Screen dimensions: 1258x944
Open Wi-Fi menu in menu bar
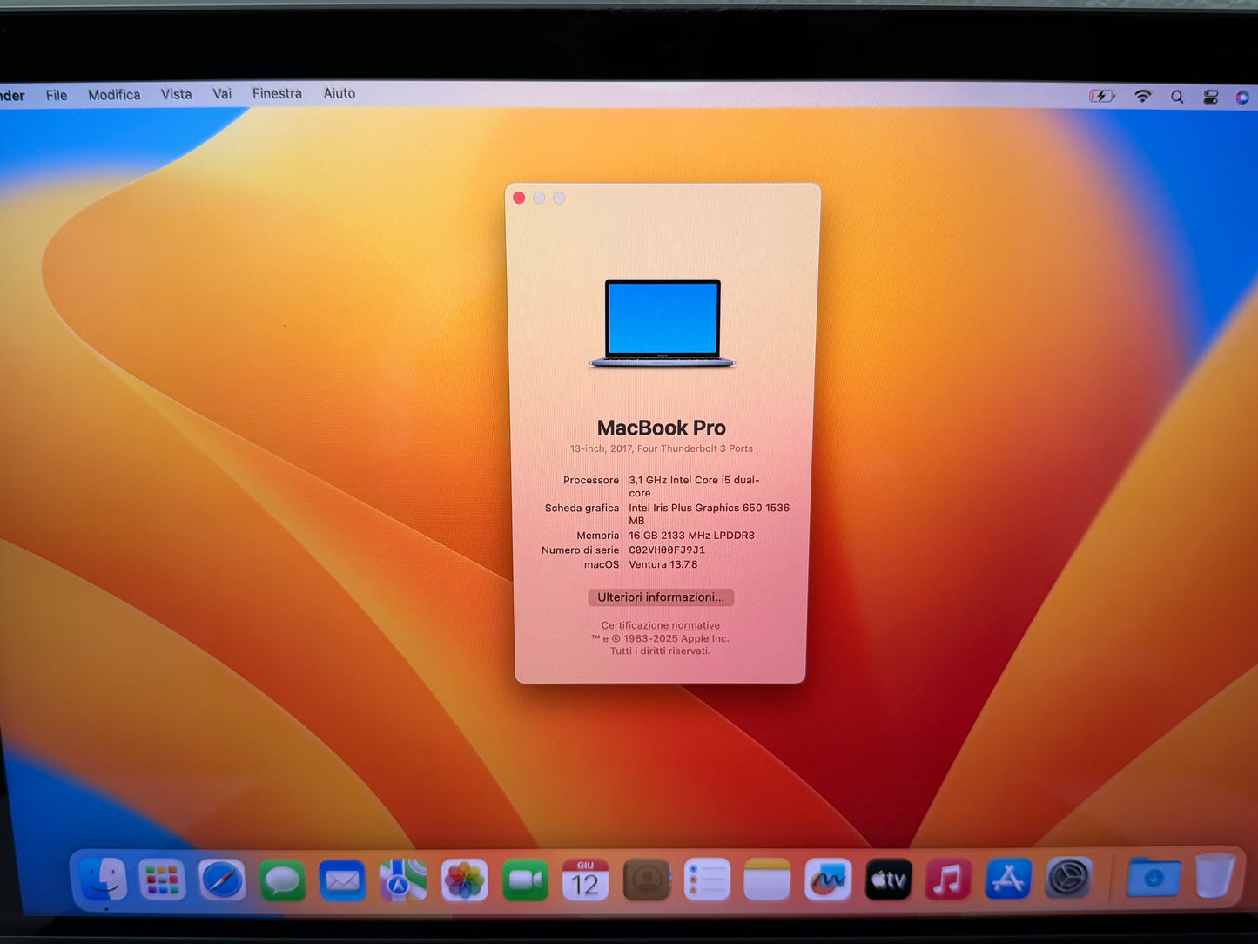click(x=1142, y=96)
